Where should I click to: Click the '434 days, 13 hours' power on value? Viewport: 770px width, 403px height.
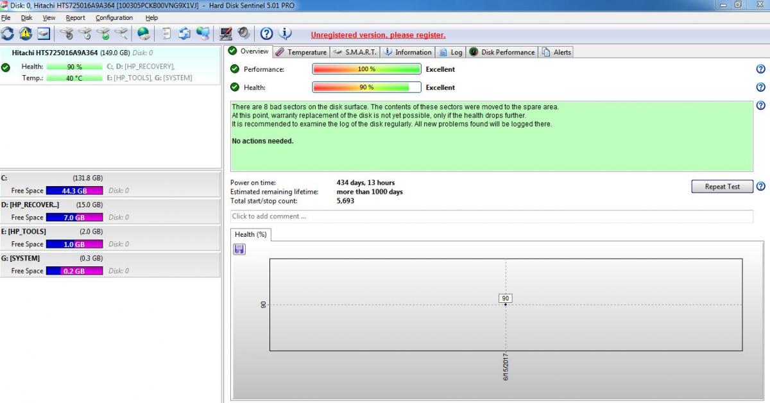point(366,183)
